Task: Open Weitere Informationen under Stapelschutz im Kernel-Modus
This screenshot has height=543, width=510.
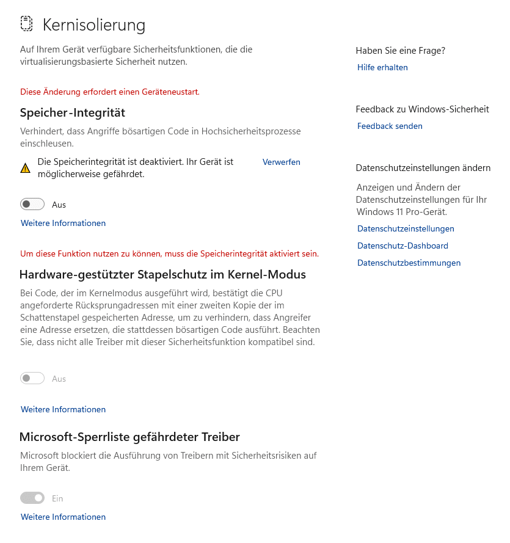Action: [63, 409]
